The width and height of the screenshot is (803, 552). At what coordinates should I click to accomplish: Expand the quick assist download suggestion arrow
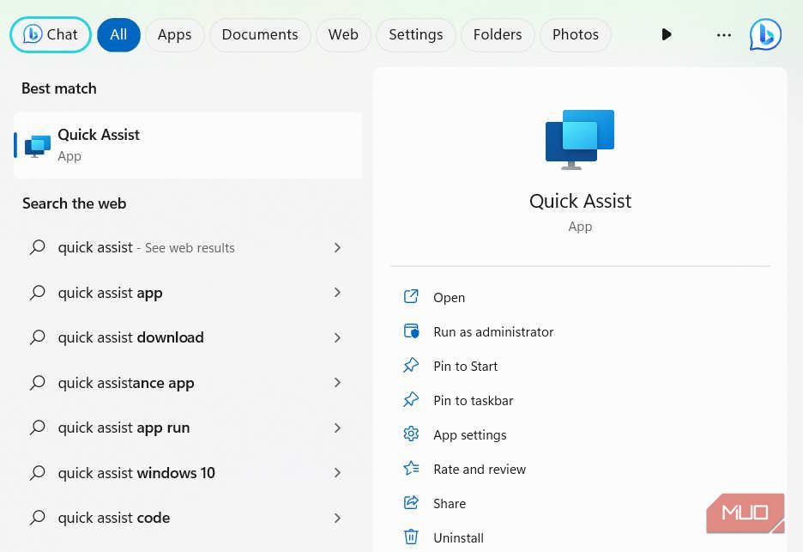pyautogui.click(x=337, y=337)
